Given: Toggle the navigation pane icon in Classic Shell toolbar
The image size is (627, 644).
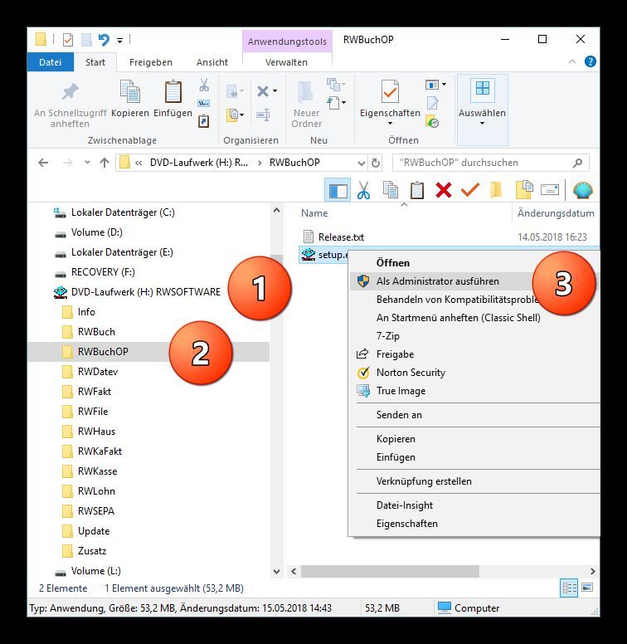Looking at the screenshot, I should click(338, 190).
